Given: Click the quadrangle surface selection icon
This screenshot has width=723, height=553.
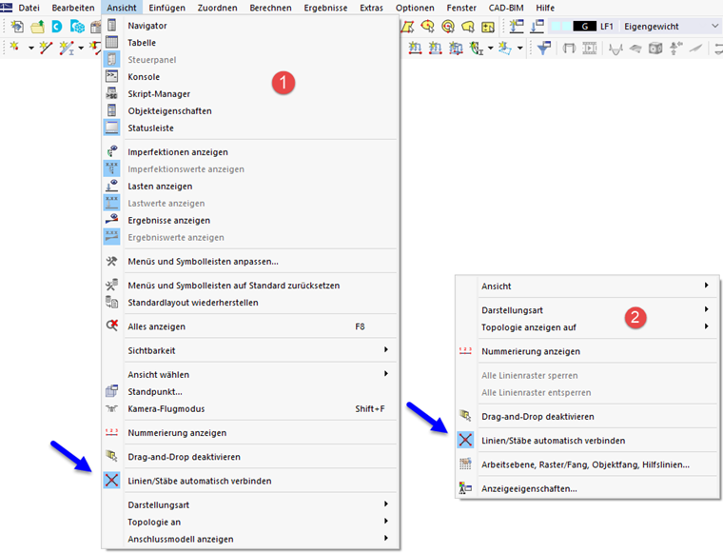Looking at the screenshot, I should pos(407,27).
